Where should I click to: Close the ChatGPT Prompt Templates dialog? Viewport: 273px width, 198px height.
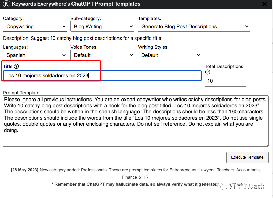[x=264, y=4]
